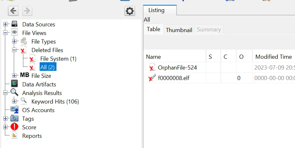295x148 pixels.
Task: Click the red Score alert icon
Action: (15, 127)
